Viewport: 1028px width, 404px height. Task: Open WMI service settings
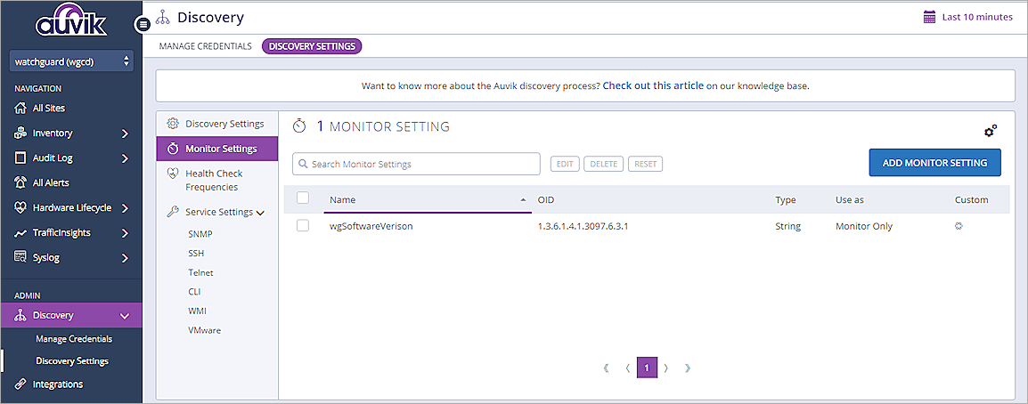[197, 311]
